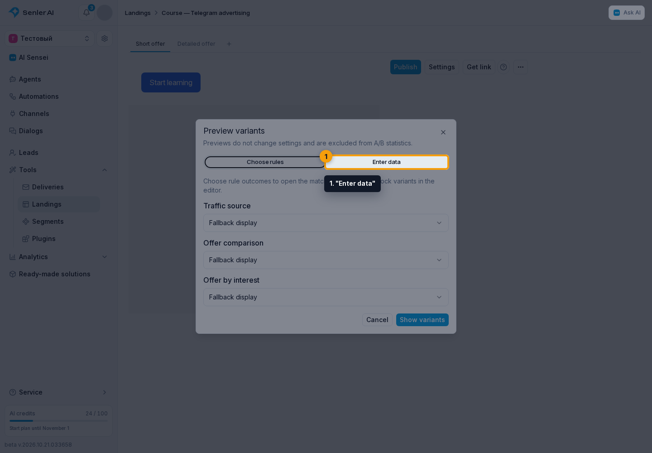Open workspace settings gear
The height and width of the screenshot is (453, 652).
pos(105,39)
